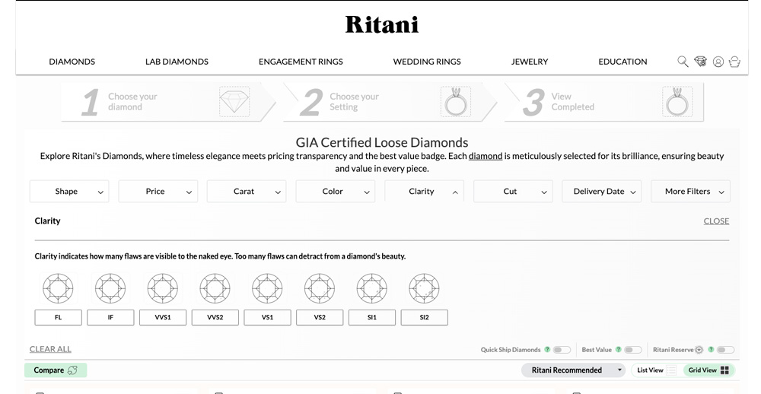Viewport: 761px width, 394px height.
Task: Expand the Shape filter dropdown
Action: [x=69, y=192]
